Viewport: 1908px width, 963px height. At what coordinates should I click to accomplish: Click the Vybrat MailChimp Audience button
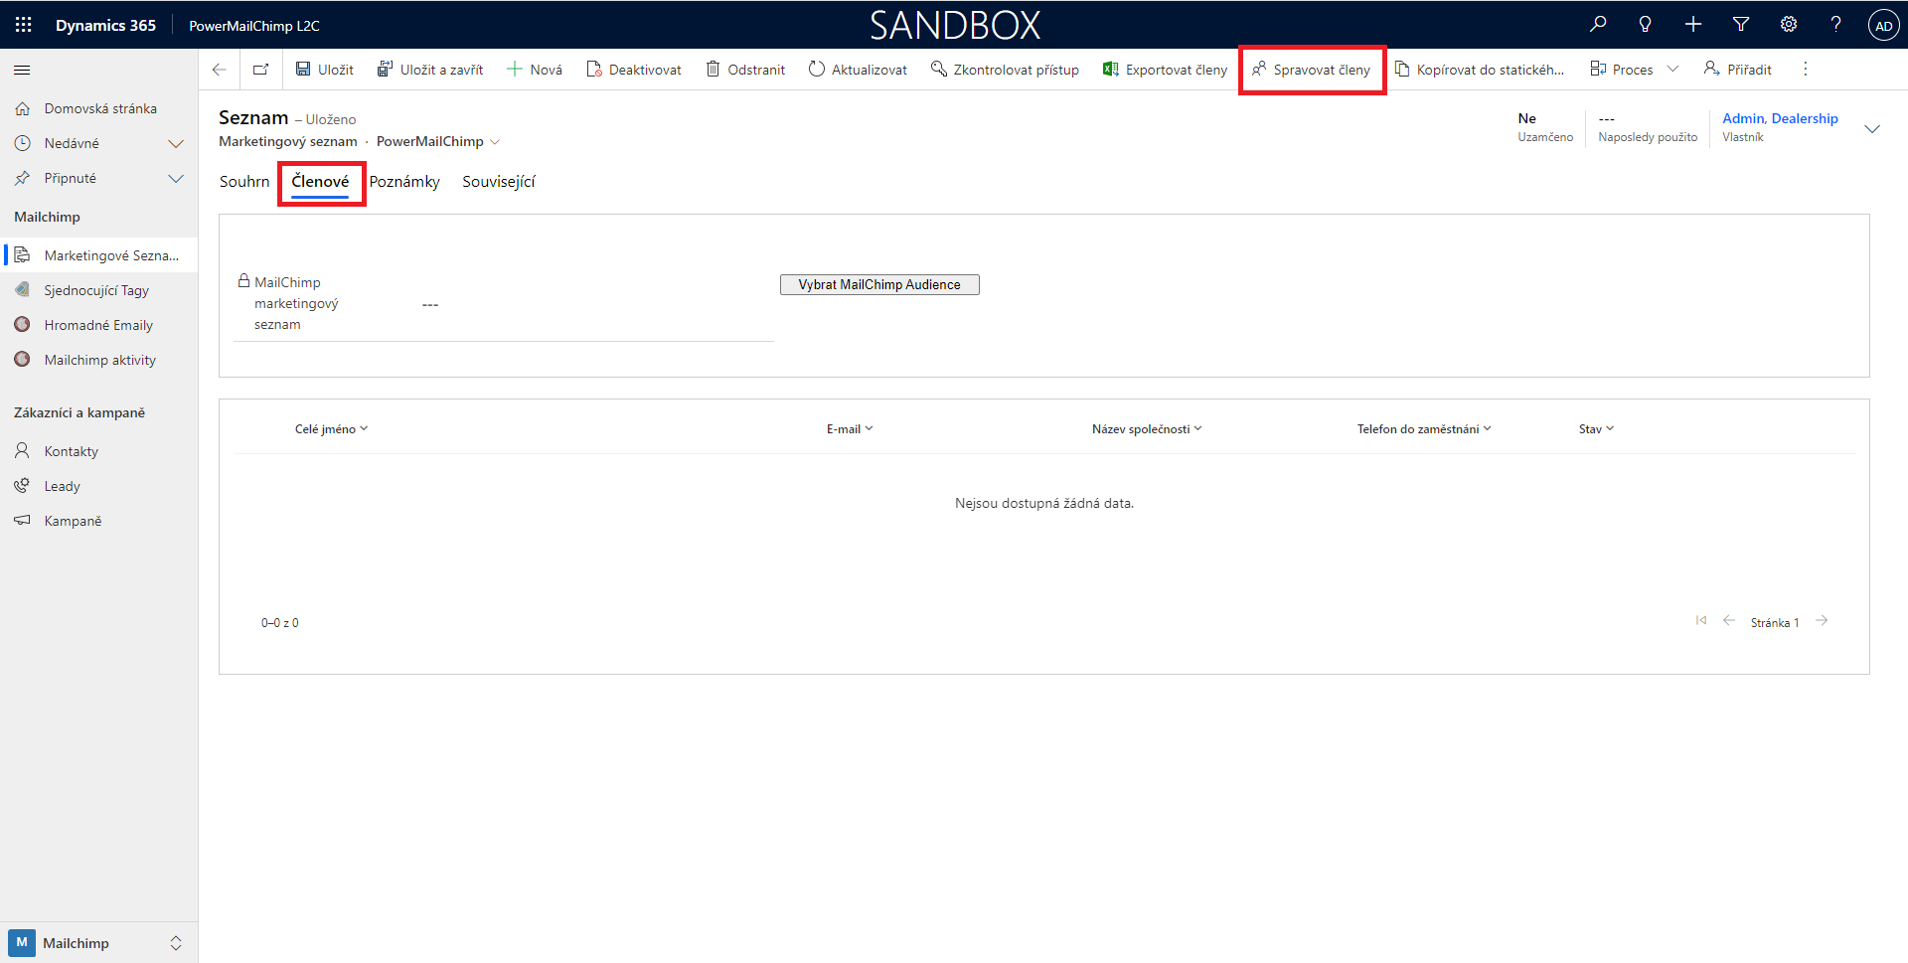(x=879, y=285)
